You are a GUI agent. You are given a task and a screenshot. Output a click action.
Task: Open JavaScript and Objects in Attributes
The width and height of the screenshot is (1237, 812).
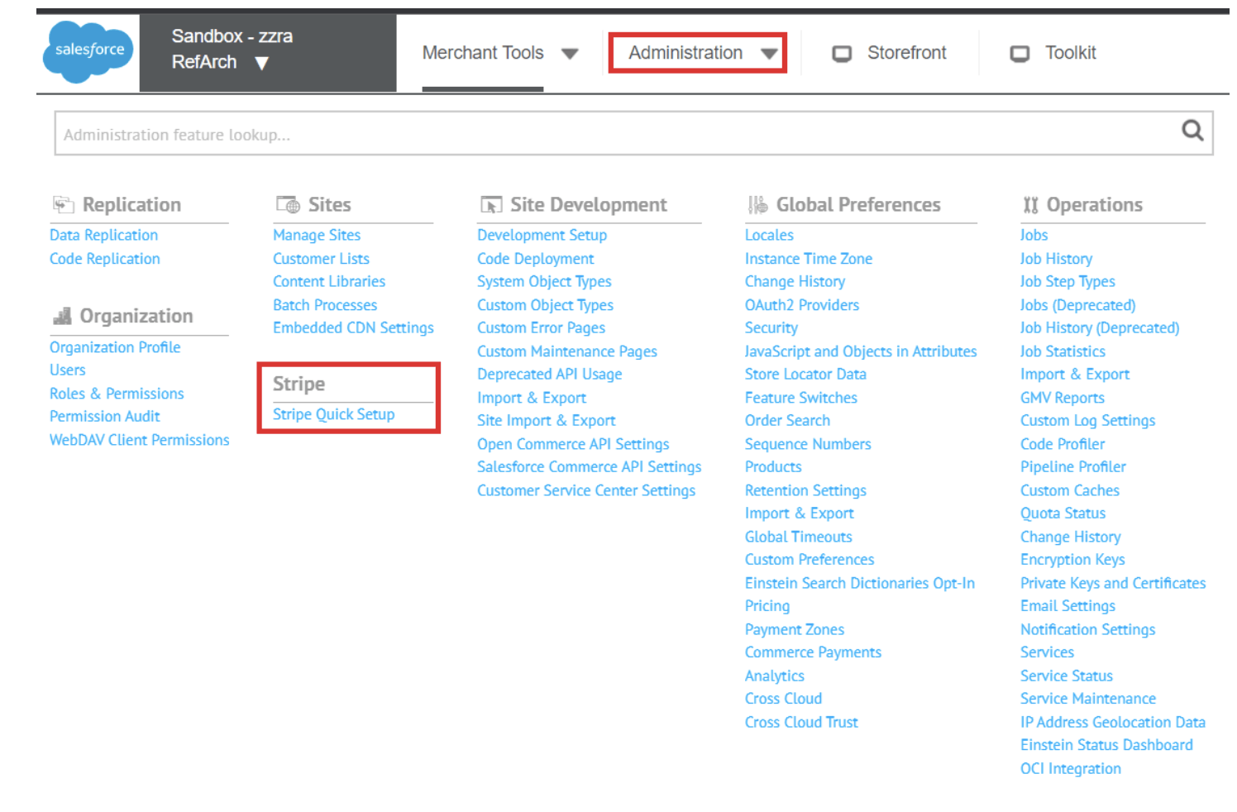pos(861,351)
